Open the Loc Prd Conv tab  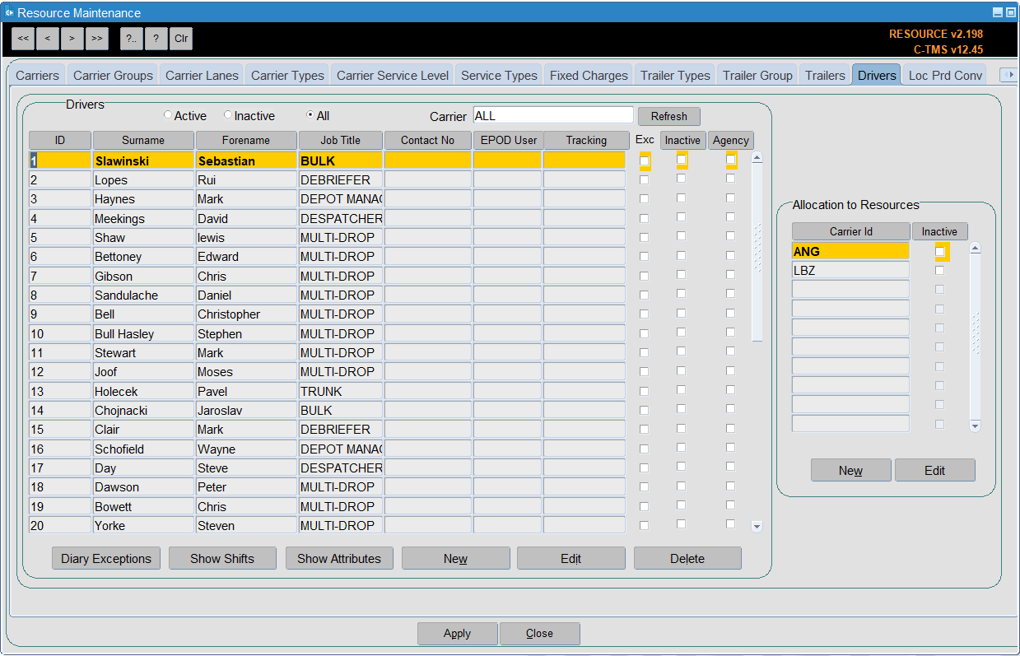click(x=945, y=75)
